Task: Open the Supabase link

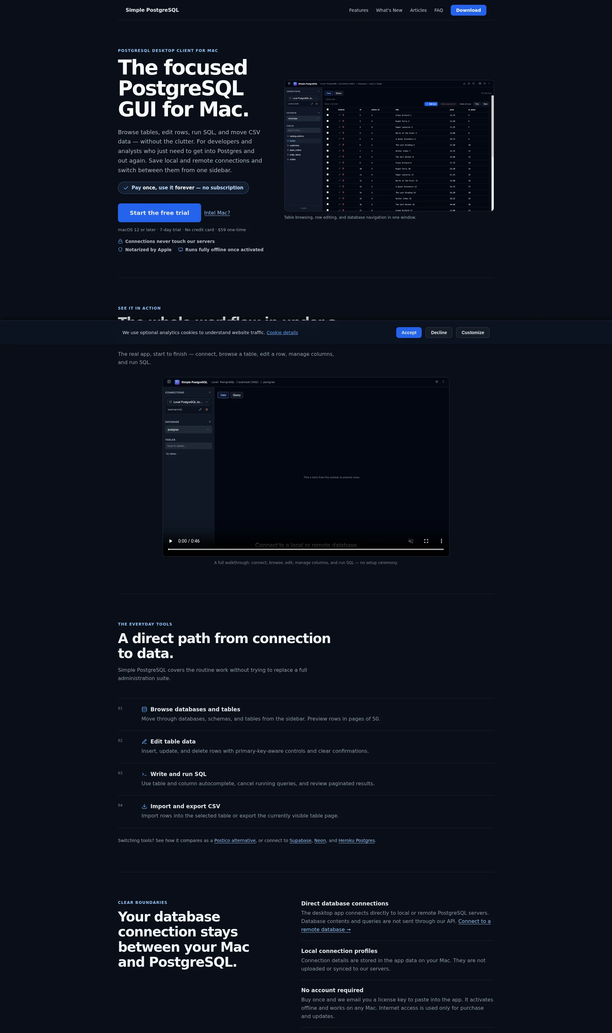Action: [x=300, y=840]
